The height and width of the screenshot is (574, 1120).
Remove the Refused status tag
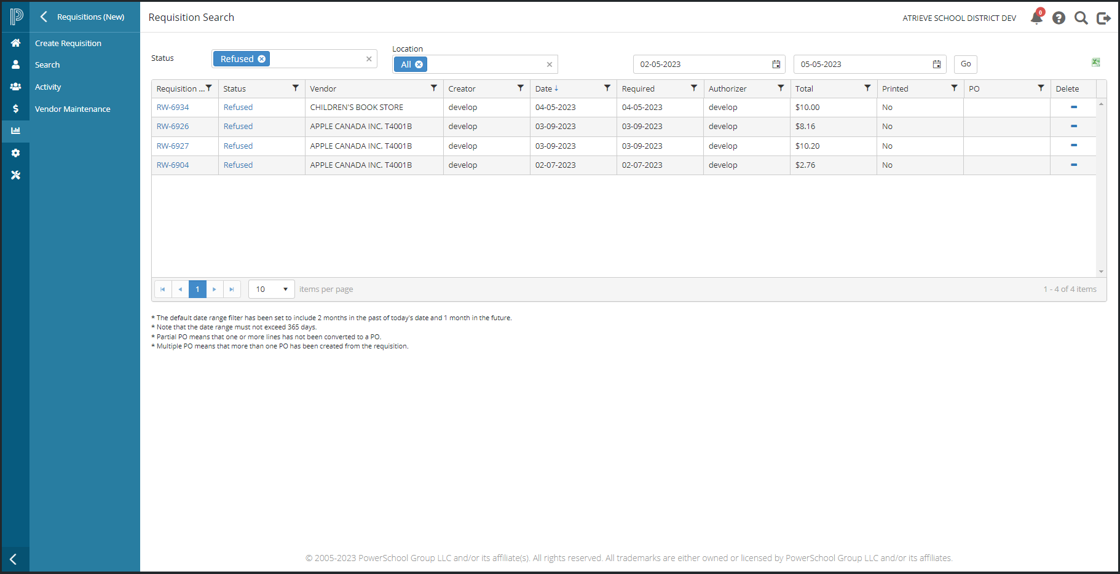(262, 59)
